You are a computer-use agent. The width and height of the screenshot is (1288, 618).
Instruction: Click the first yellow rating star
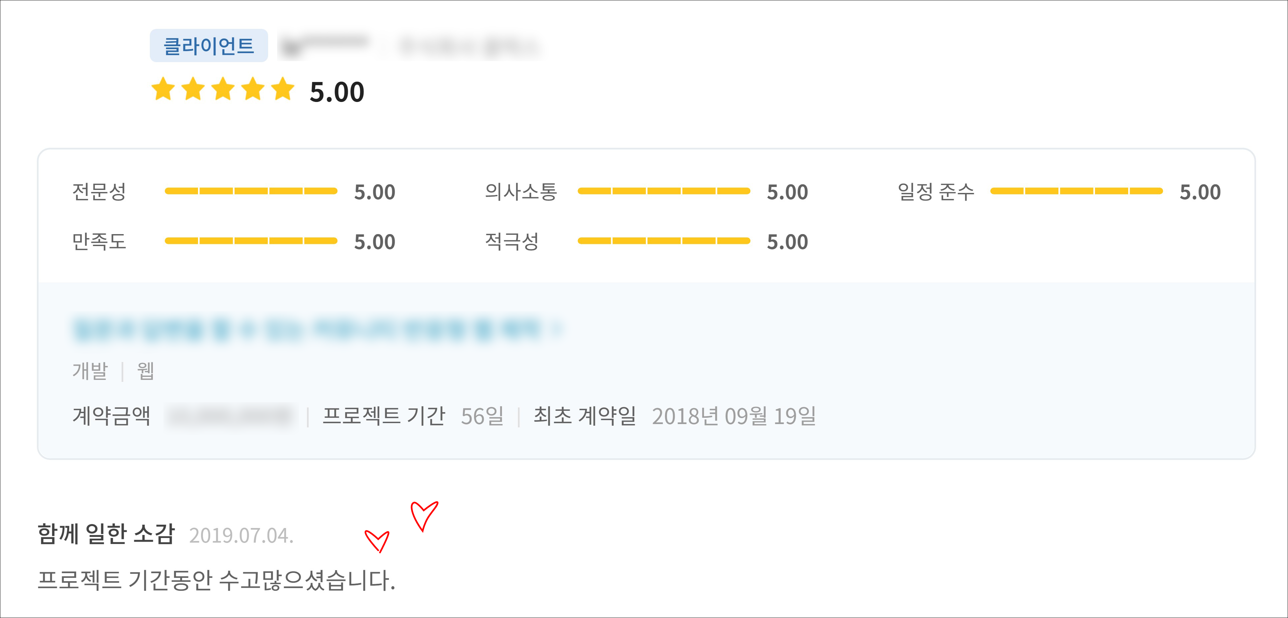pyautogui.click(x=163, y=89)
